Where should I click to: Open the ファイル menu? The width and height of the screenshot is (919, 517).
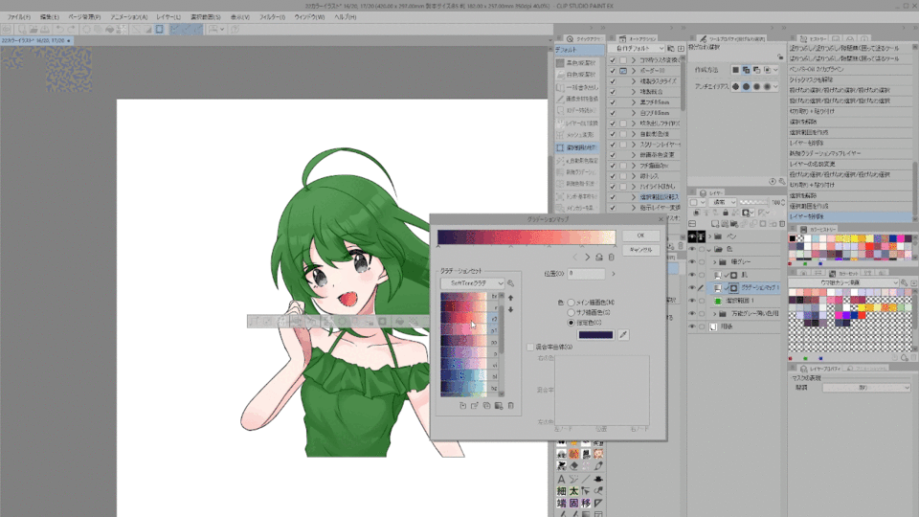click(18, 17)
